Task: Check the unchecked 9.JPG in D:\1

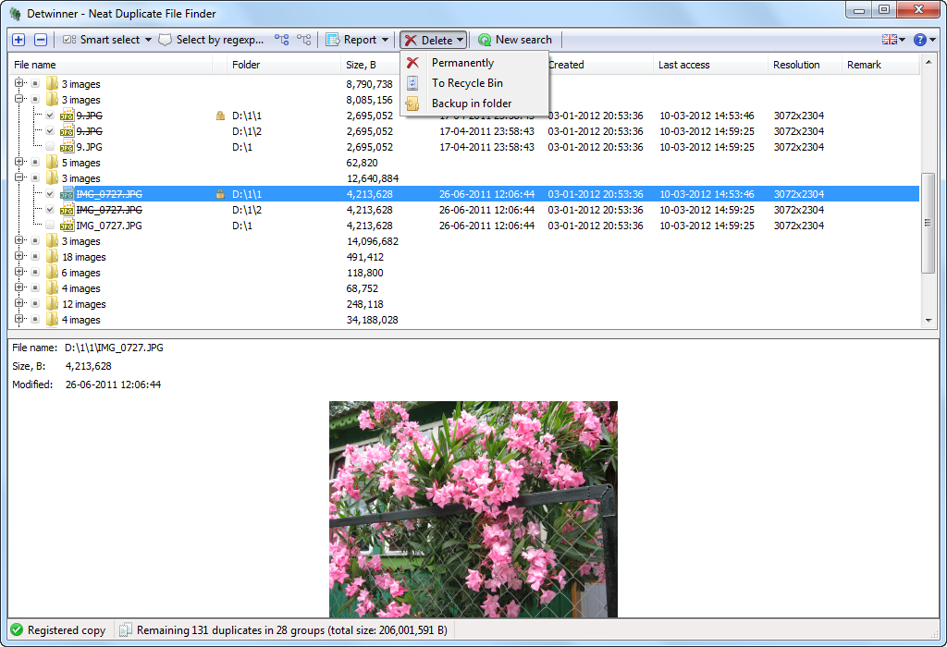Action: [x=50, y=147]
